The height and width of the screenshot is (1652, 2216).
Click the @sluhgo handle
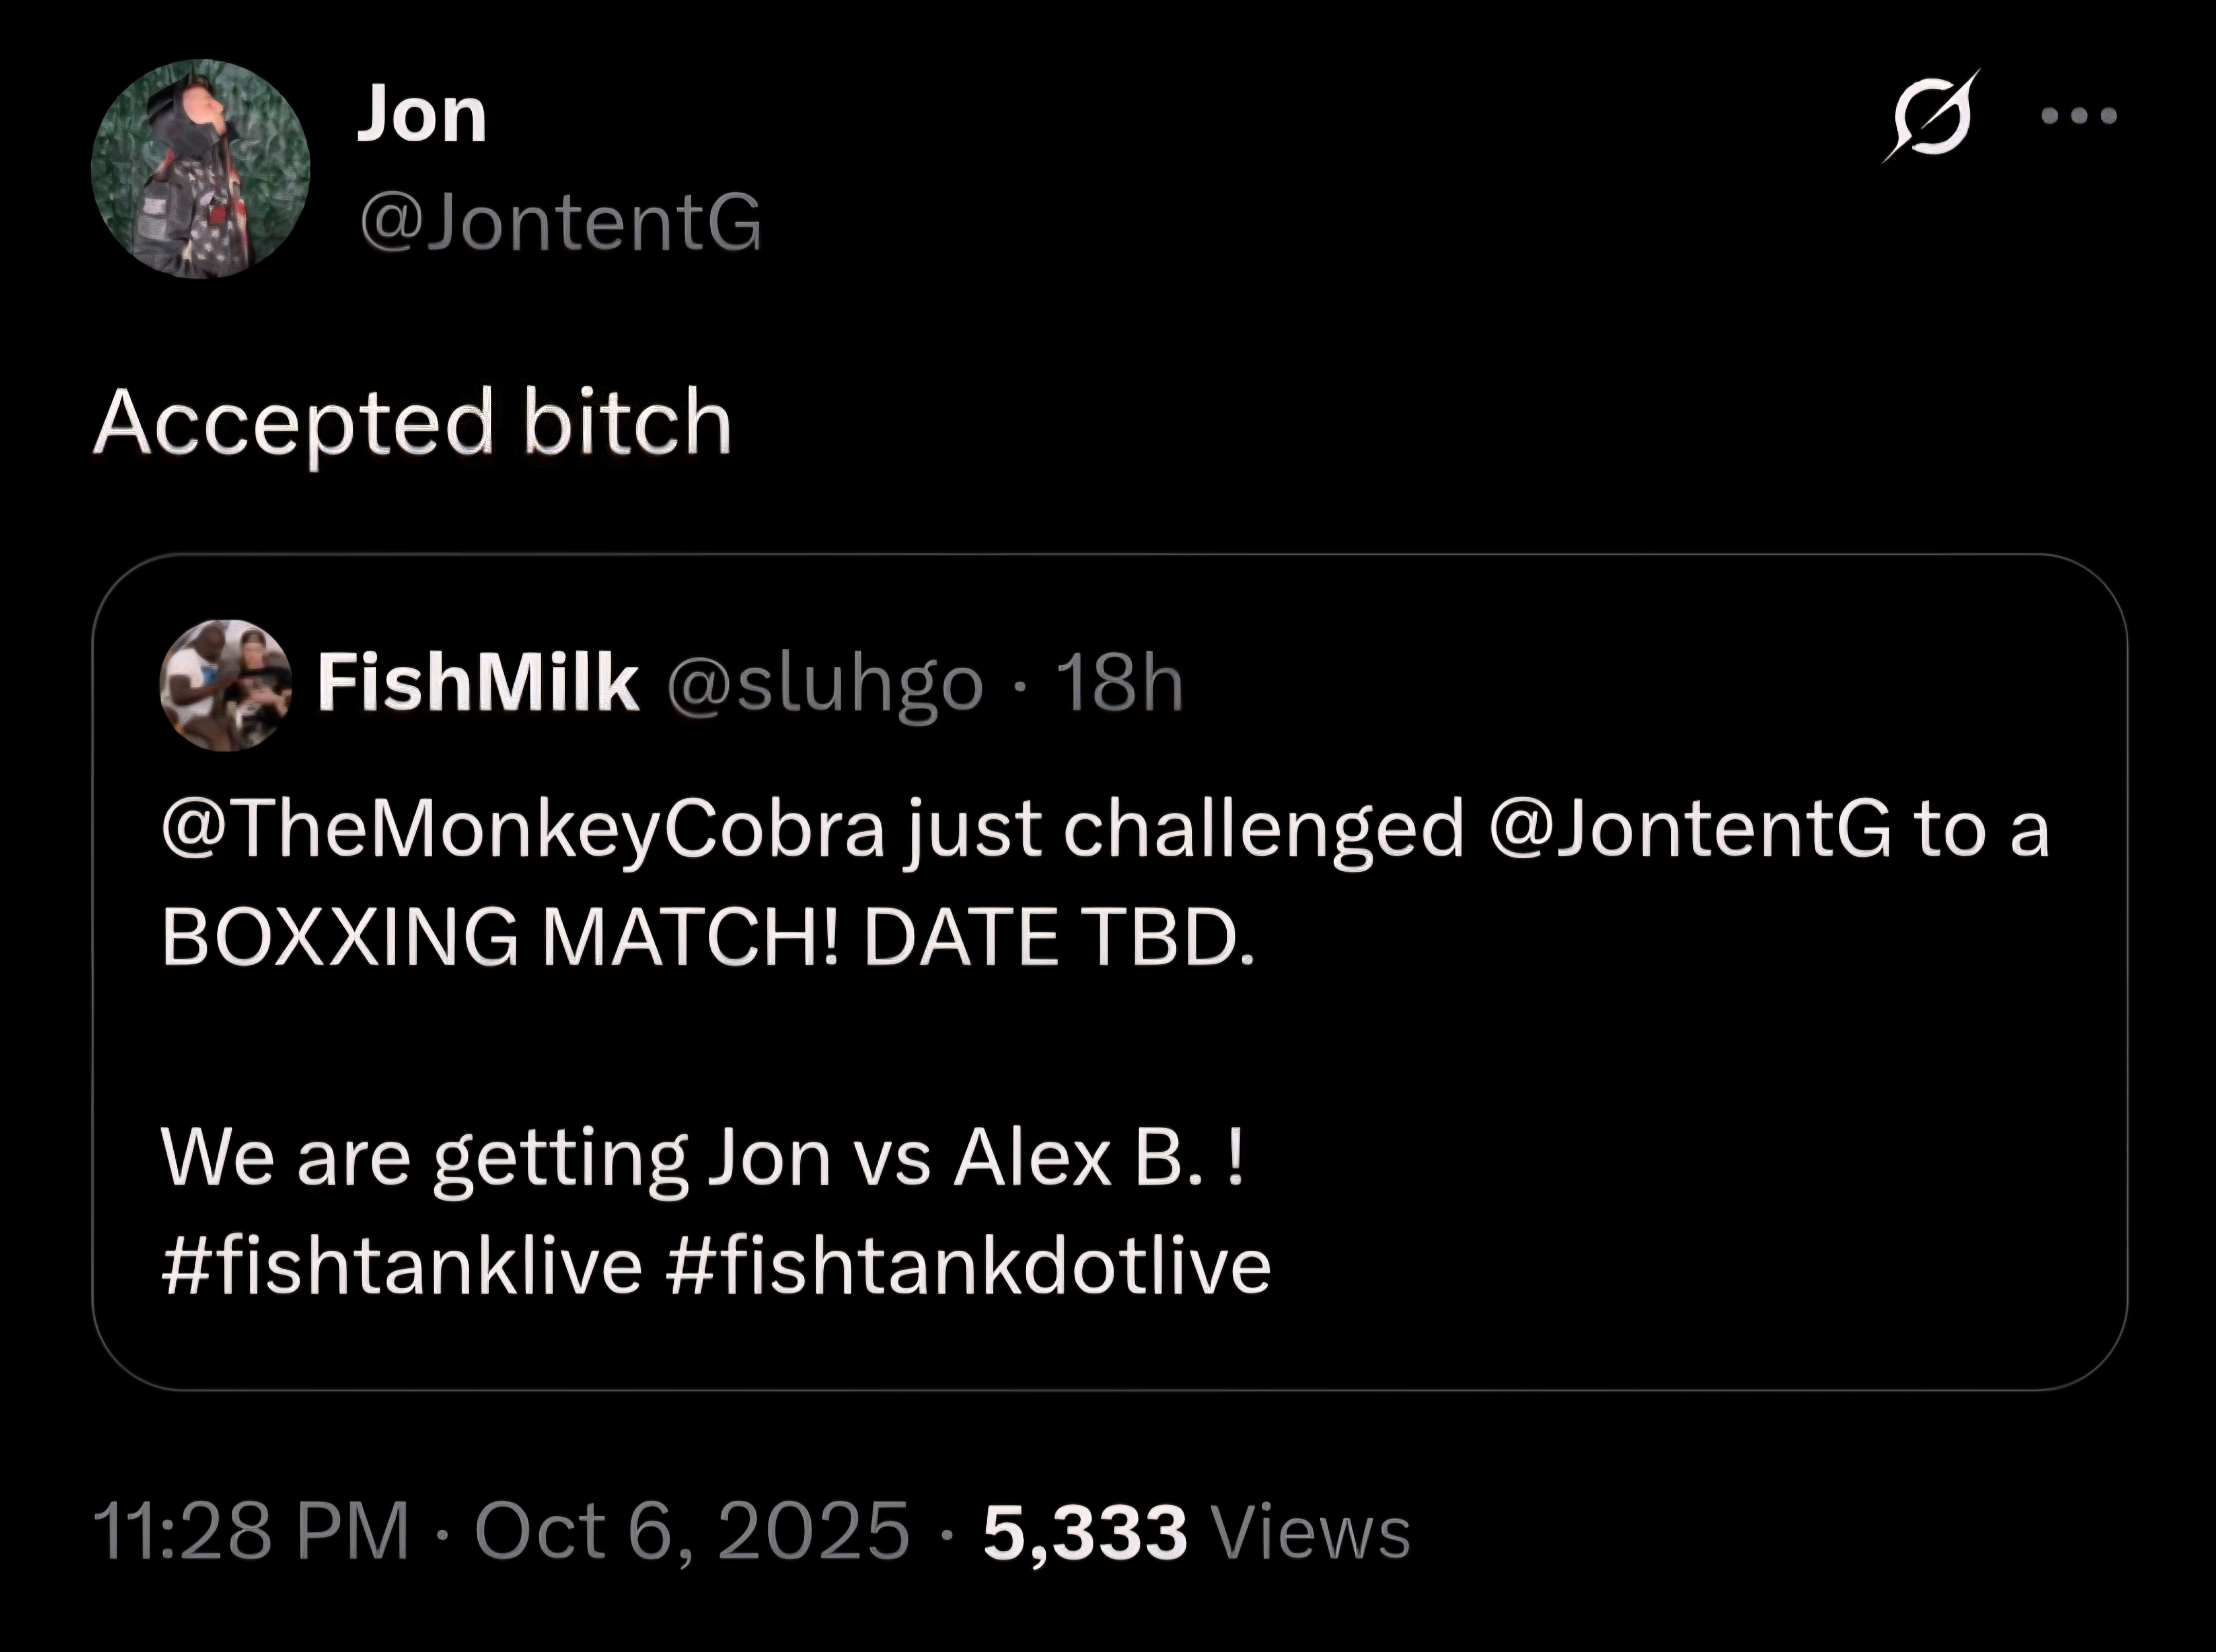[x=825, y=685]
